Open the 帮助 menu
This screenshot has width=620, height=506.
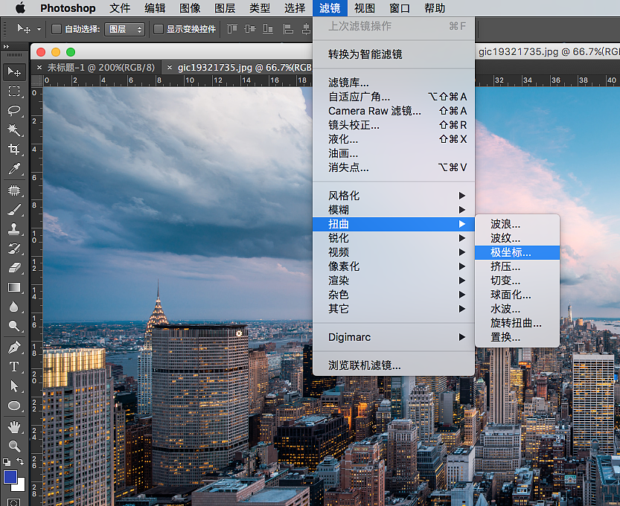click(434, 8)
